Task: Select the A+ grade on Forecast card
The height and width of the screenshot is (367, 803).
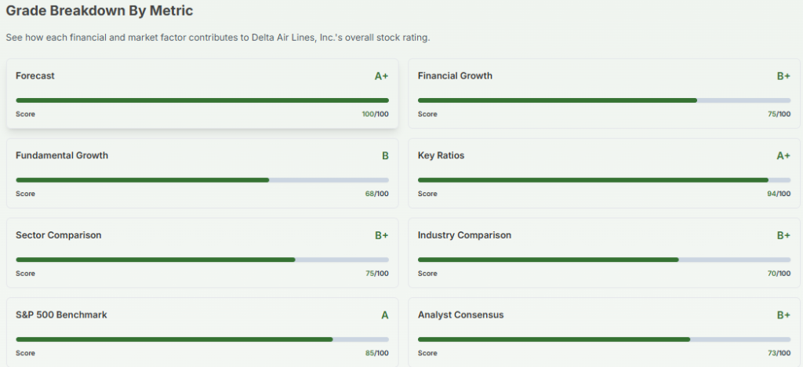Action: pyautogui.click(x=381, y=76)
